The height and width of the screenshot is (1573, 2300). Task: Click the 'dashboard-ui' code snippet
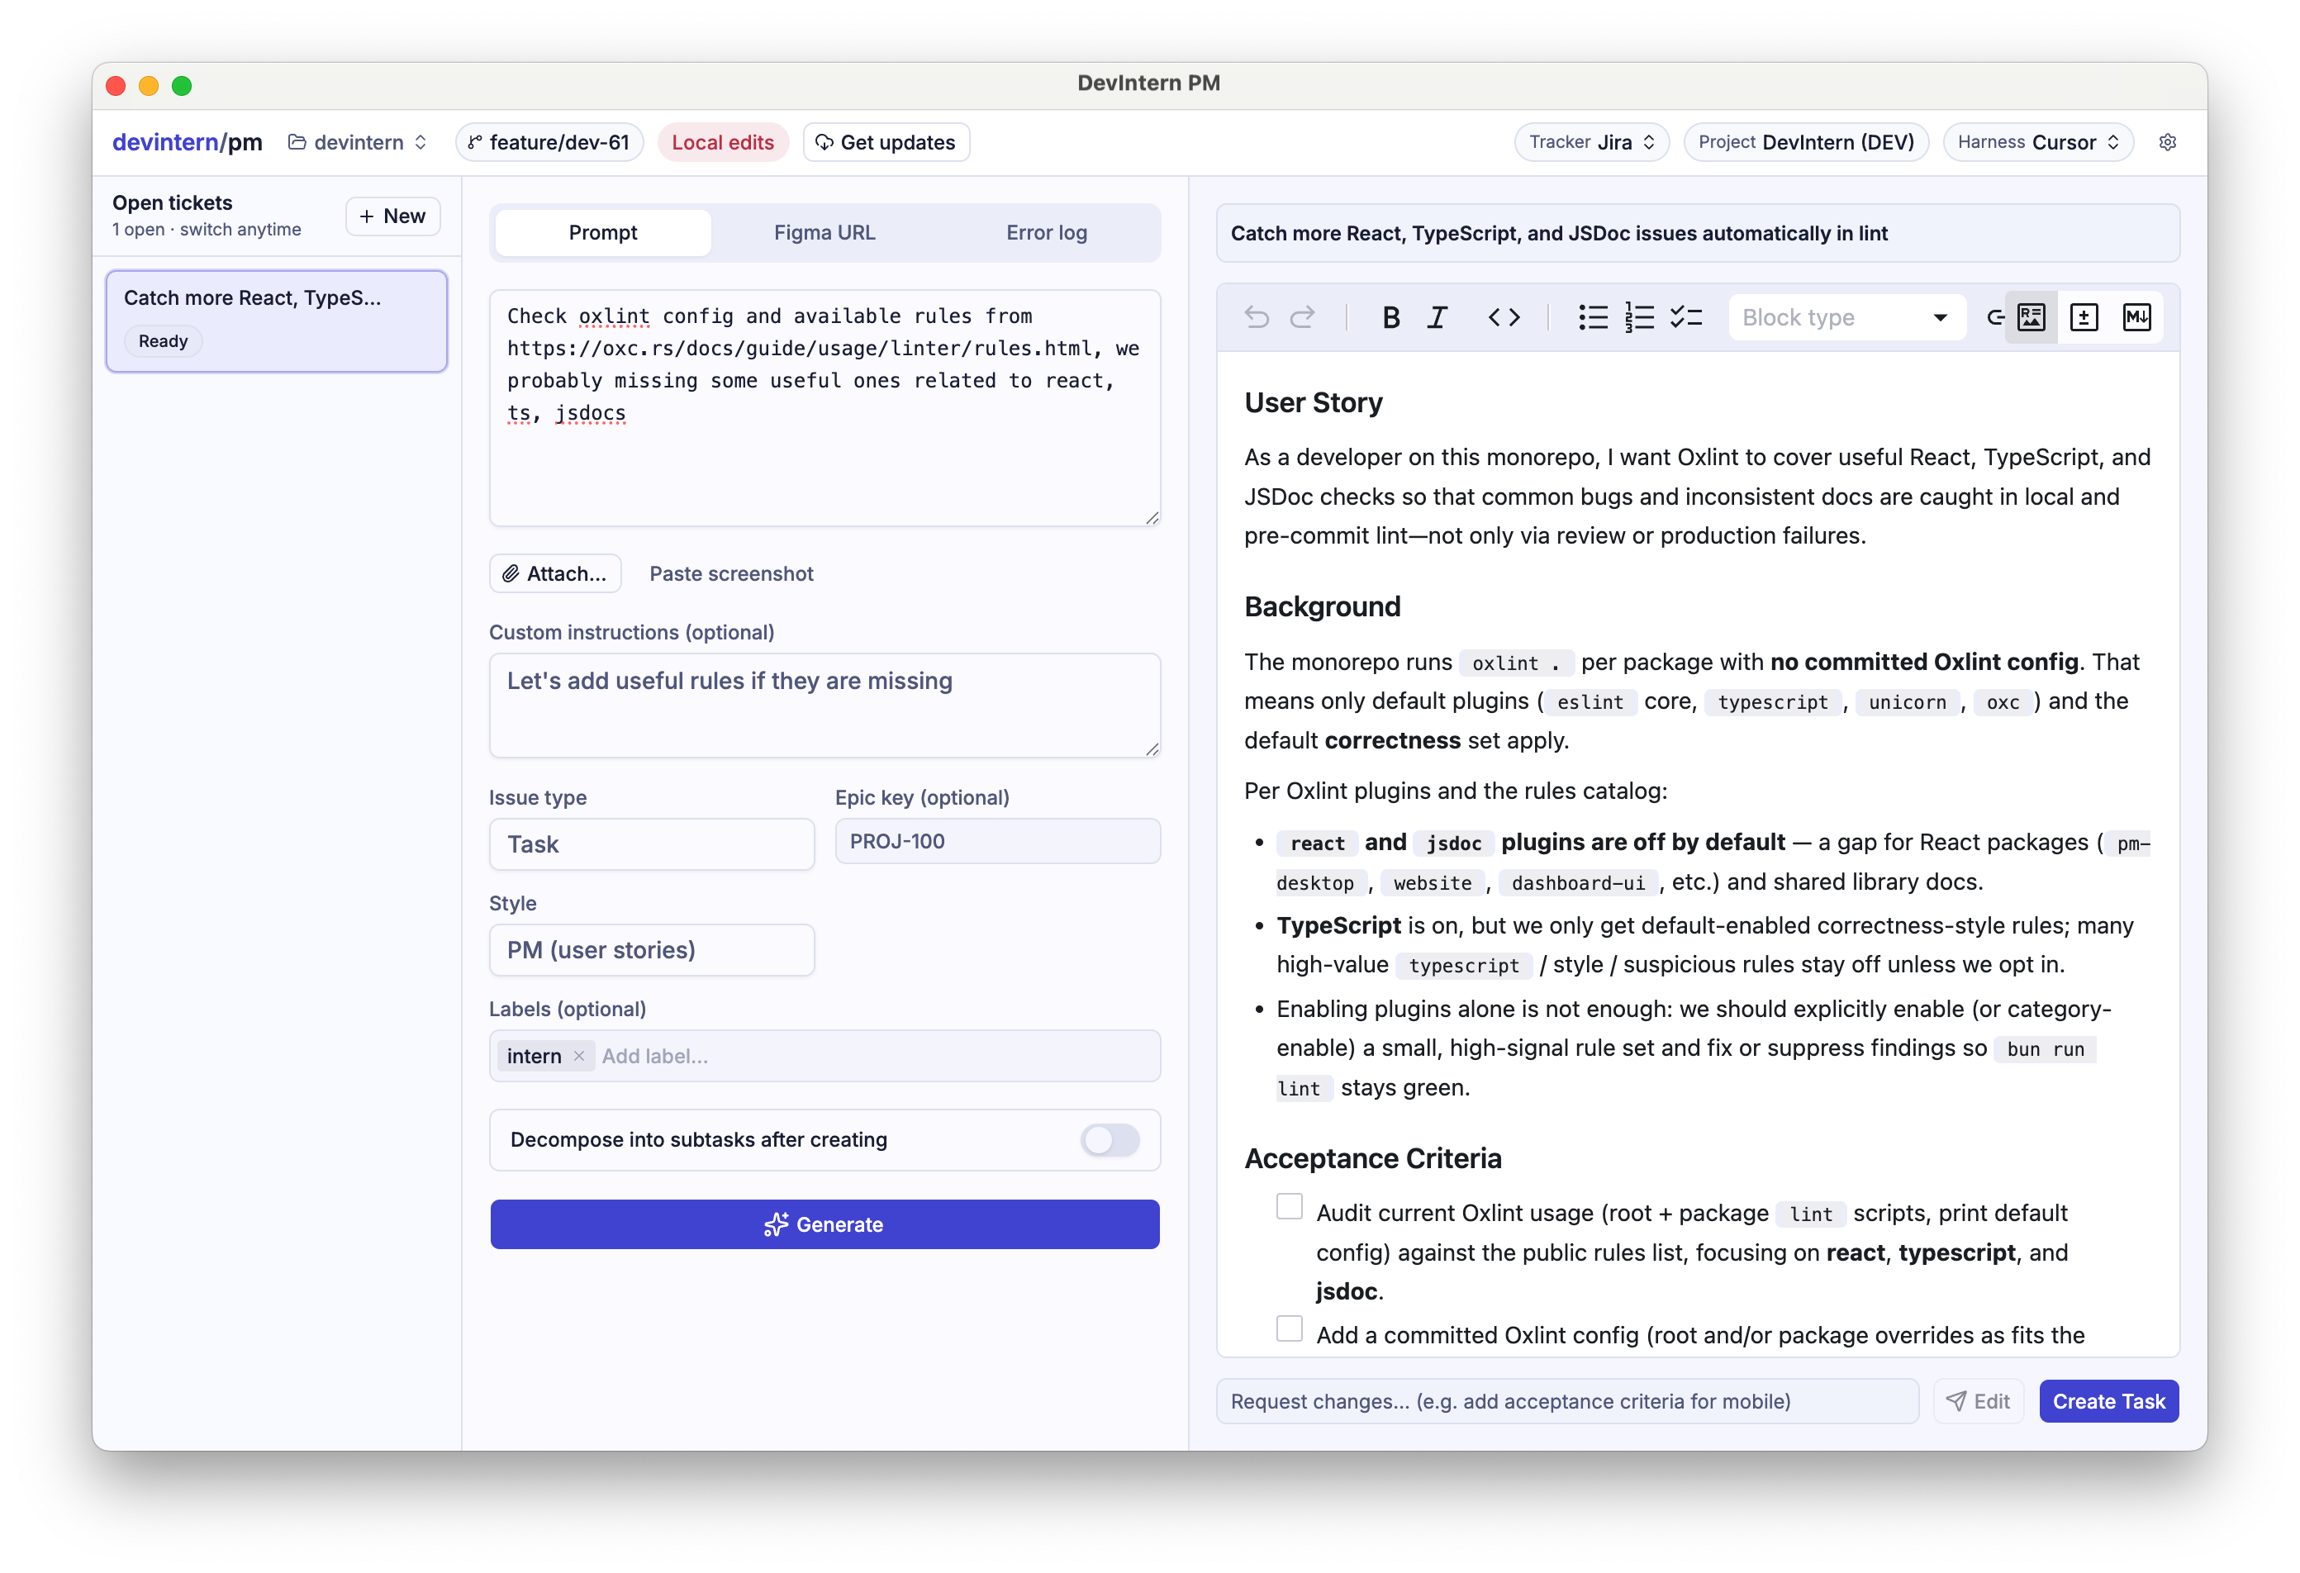(x=1578, y=882)
